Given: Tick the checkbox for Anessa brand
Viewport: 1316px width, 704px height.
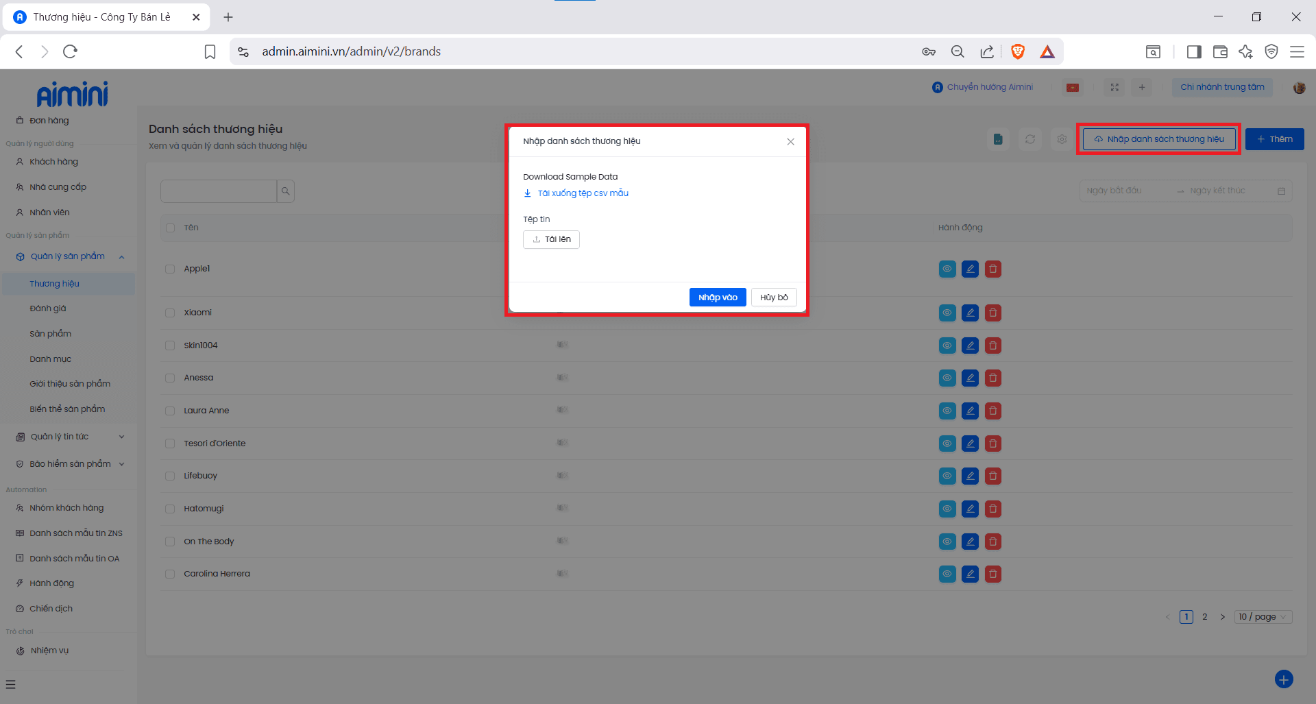Looking at the screenshot, I should [170, 378].
